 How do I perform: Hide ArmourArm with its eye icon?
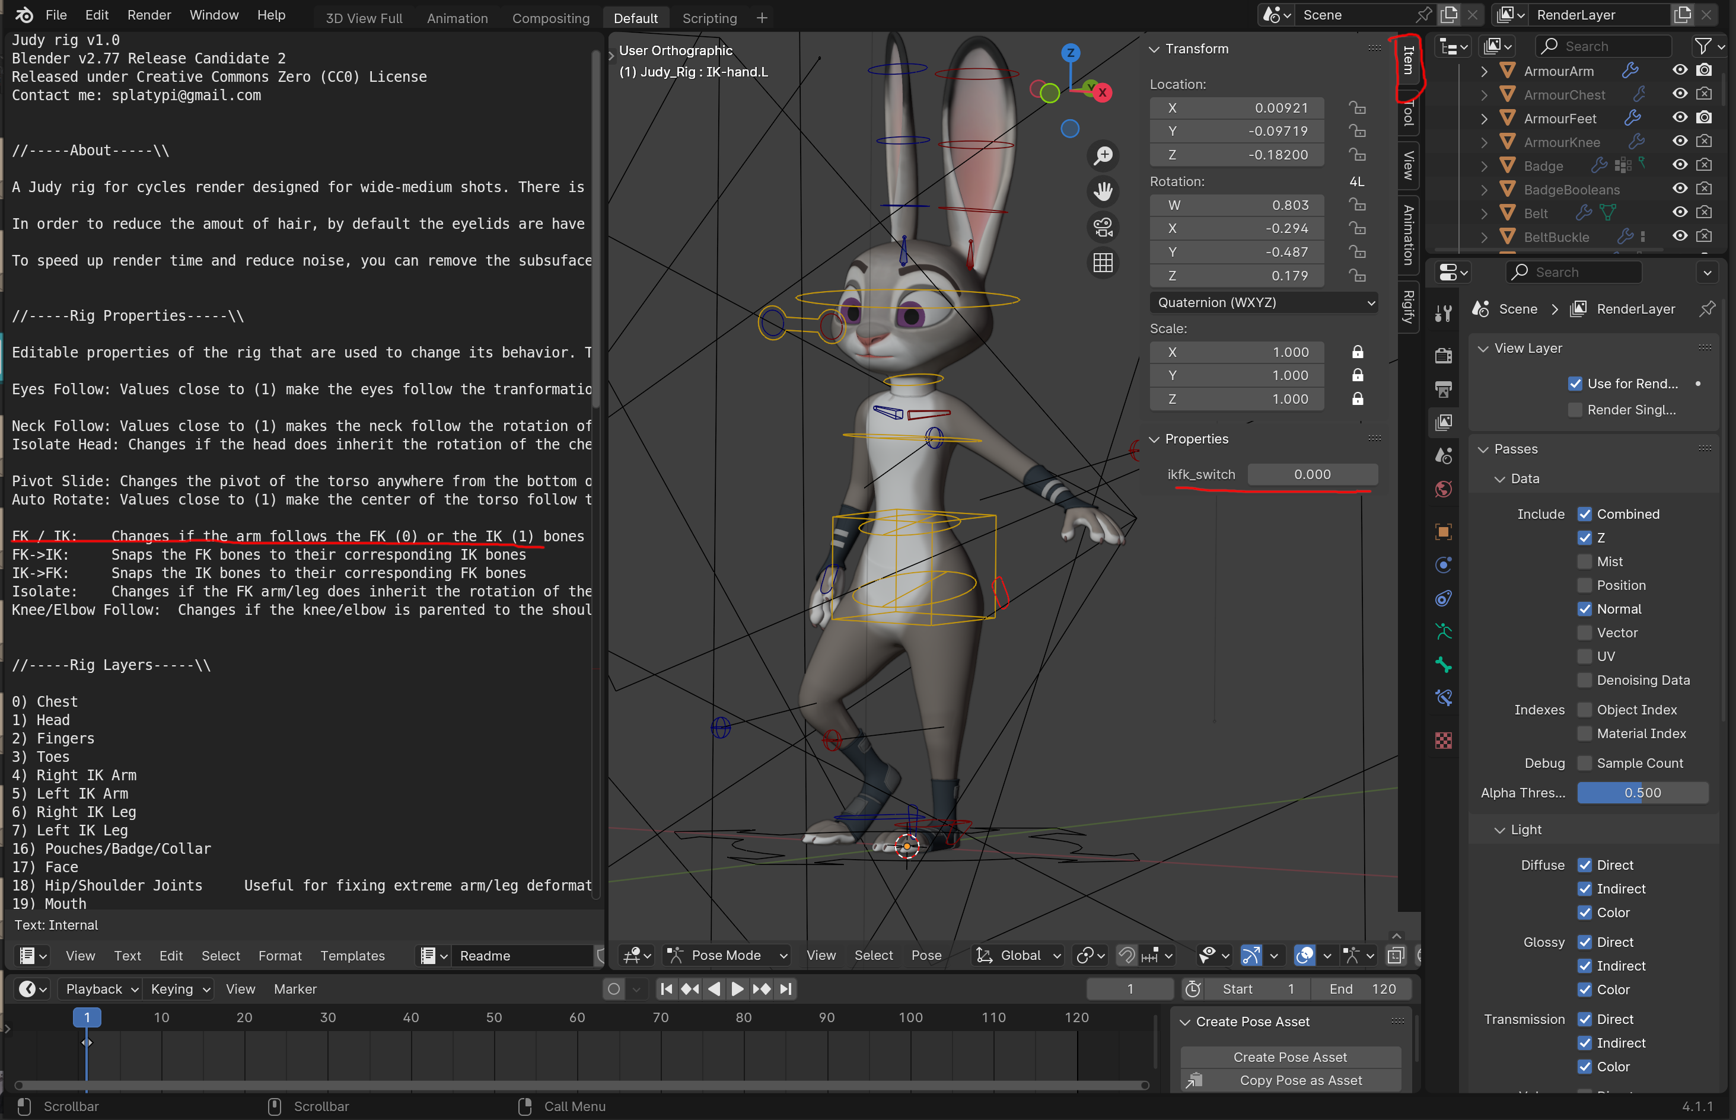1680,71
